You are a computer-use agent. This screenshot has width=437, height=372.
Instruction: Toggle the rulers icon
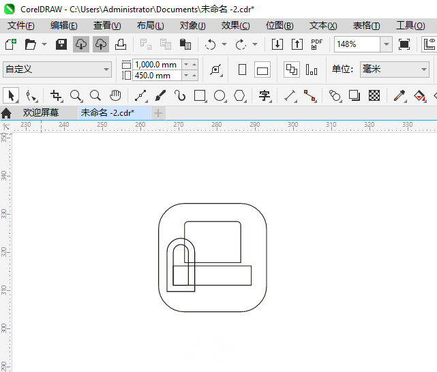[x=430, y=44]
